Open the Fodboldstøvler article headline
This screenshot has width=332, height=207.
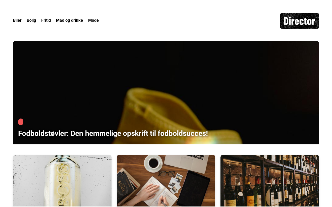point(113,134)
